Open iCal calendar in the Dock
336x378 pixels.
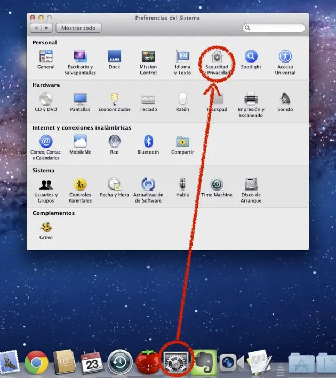[92, 362]
